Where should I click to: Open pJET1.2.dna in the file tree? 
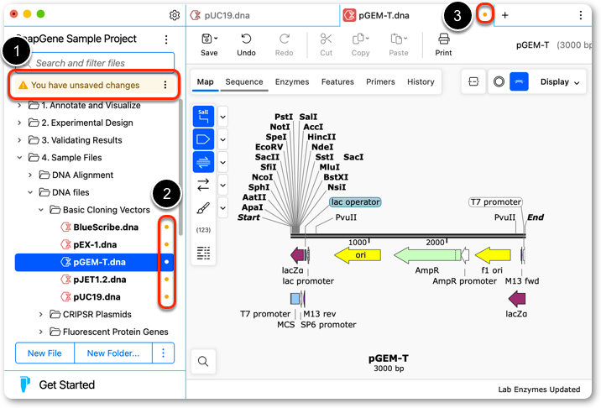pyautogui.click(x=100, y=280)
